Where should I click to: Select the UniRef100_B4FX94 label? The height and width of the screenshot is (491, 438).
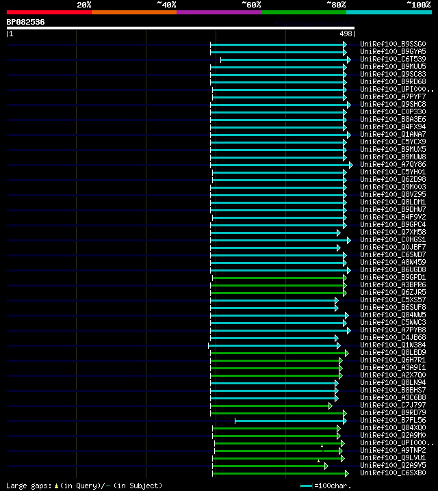tap(393, 127)
